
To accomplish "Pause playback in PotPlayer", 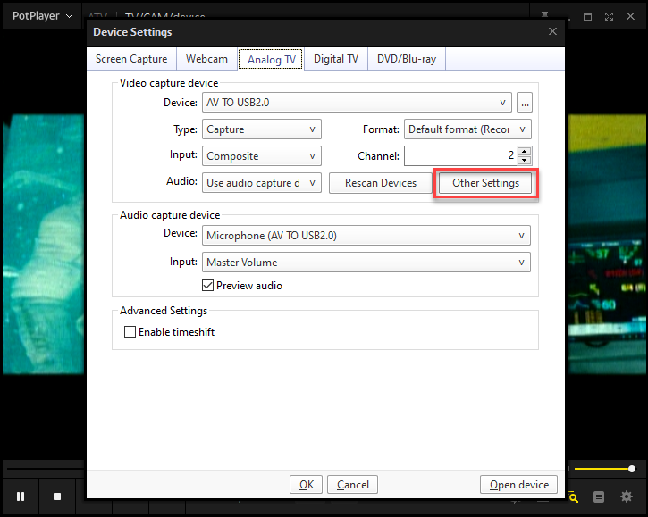I will click(21, 496).
